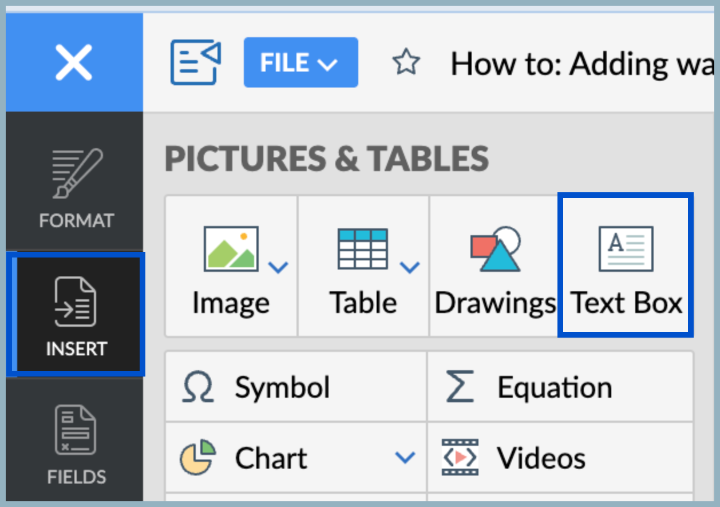720x507 pixels.
Task: Select the Insert sidebar tab
Action: [x=76, y=315]
